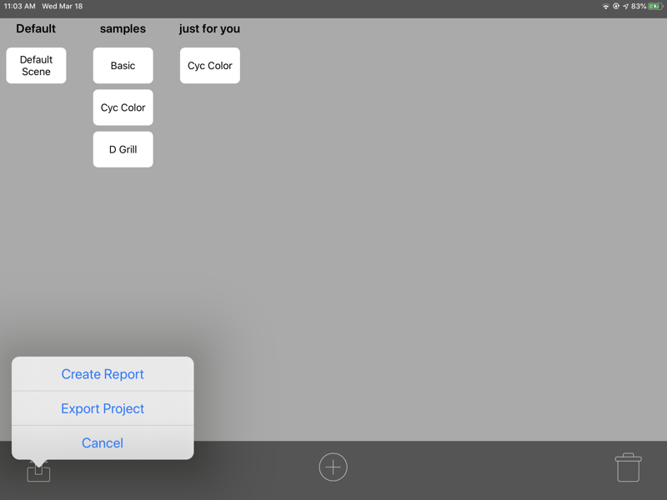Click the orientation lock status icon

[x=615, y=6]
